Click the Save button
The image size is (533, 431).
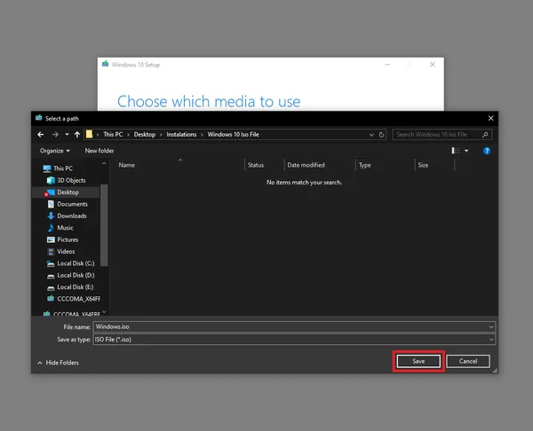coord(418,362)
